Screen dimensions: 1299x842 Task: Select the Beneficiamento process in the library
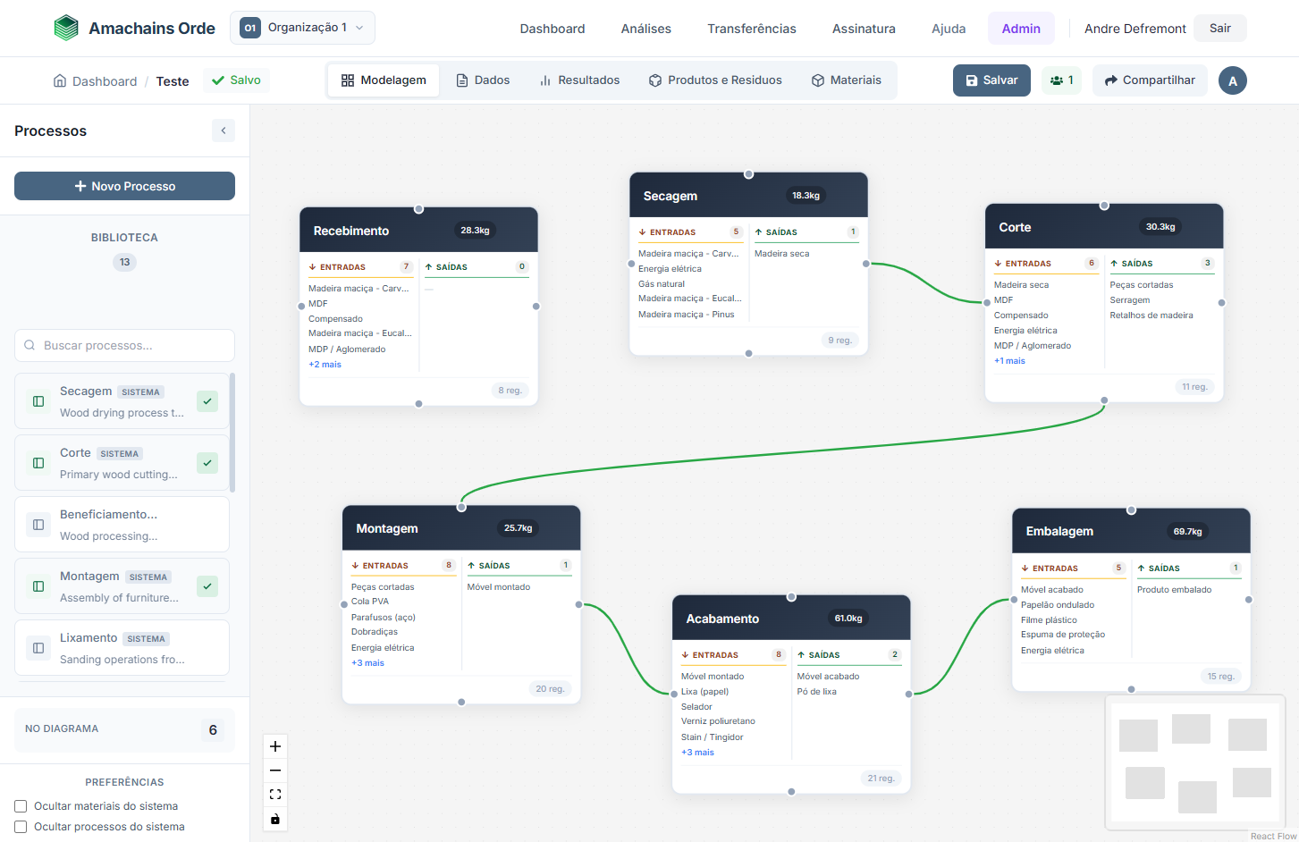click(122, 525)
